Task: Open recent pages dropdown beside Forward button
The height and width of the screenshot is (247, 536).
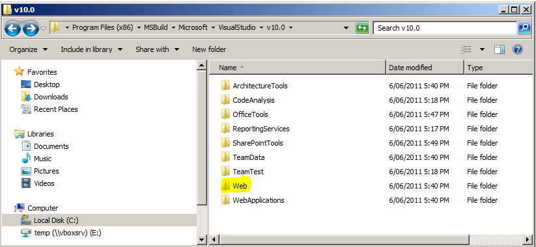Action: click(x=44, y=29)
